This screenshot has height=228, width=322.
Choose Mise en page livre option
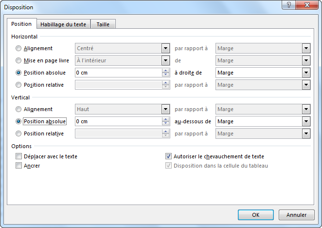19,60
